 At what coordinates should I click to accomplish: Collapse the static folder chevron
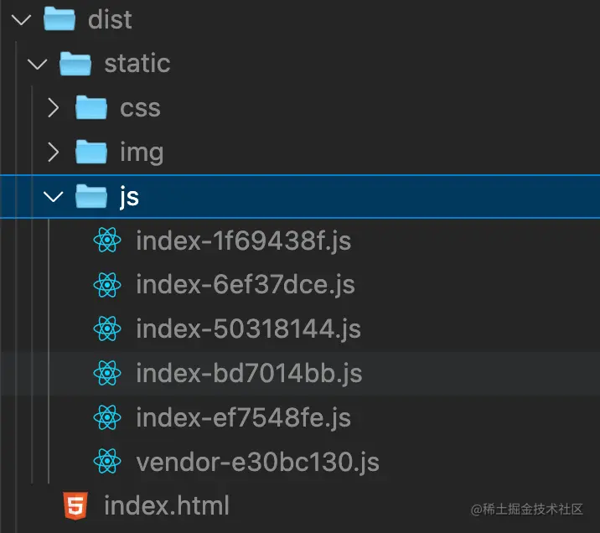38,64
